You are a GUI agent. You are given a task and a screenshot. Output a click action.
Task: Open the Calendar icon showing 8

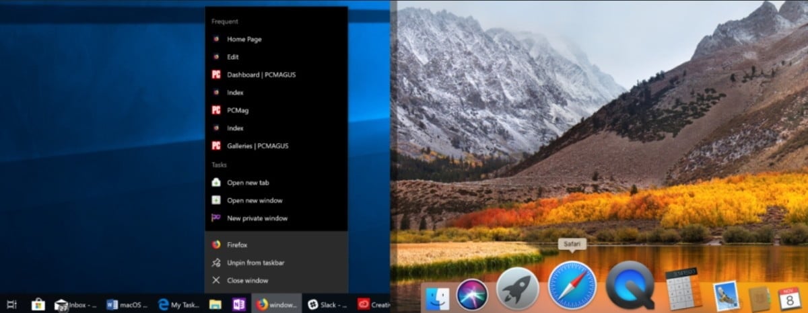[x=791, y=298]
